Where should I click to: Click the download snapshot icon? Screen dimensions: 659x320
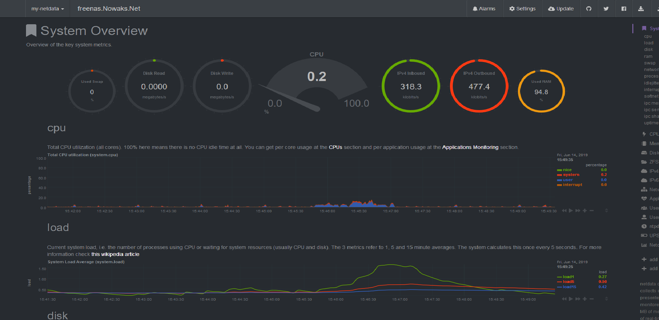click(x=641, y=9)
